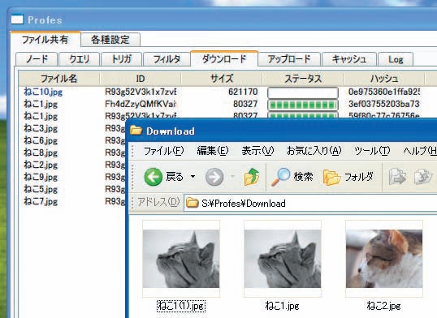The height and width of the screenshot is (318, 437).
Task: Click the file name label ねこ1(1).jpg
Action: pyautogui.click(x=181, y=306)
